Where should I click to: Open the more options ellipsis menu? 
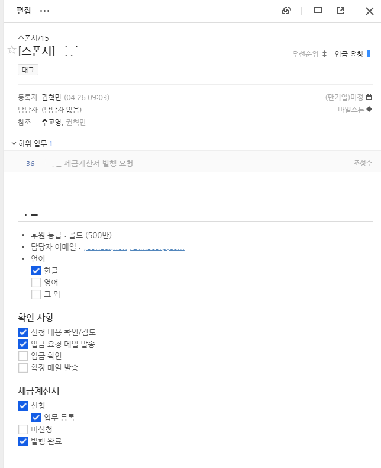pos(45,11)
